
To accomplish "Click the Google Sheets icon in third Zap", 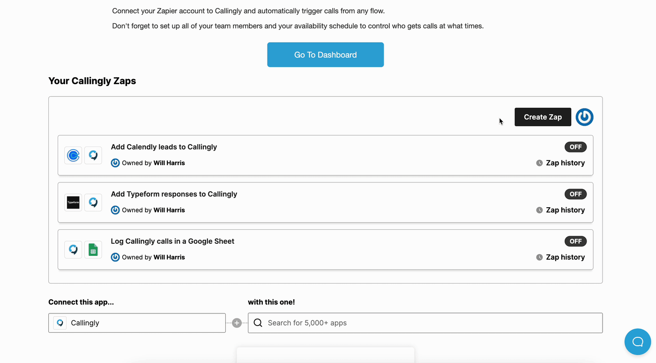I will pyautogui.click(x=93, y=250).
